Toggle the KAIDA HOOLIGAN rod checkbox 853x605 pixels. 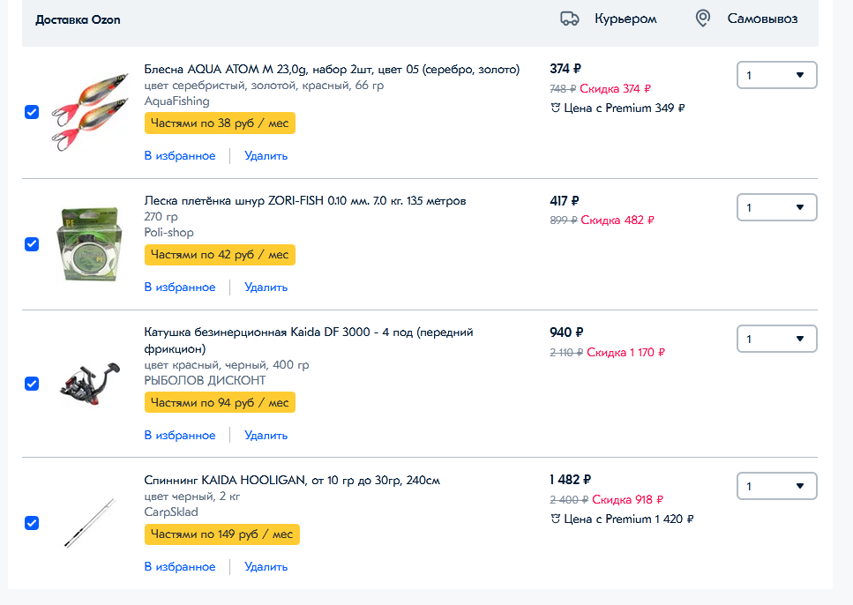32,523
